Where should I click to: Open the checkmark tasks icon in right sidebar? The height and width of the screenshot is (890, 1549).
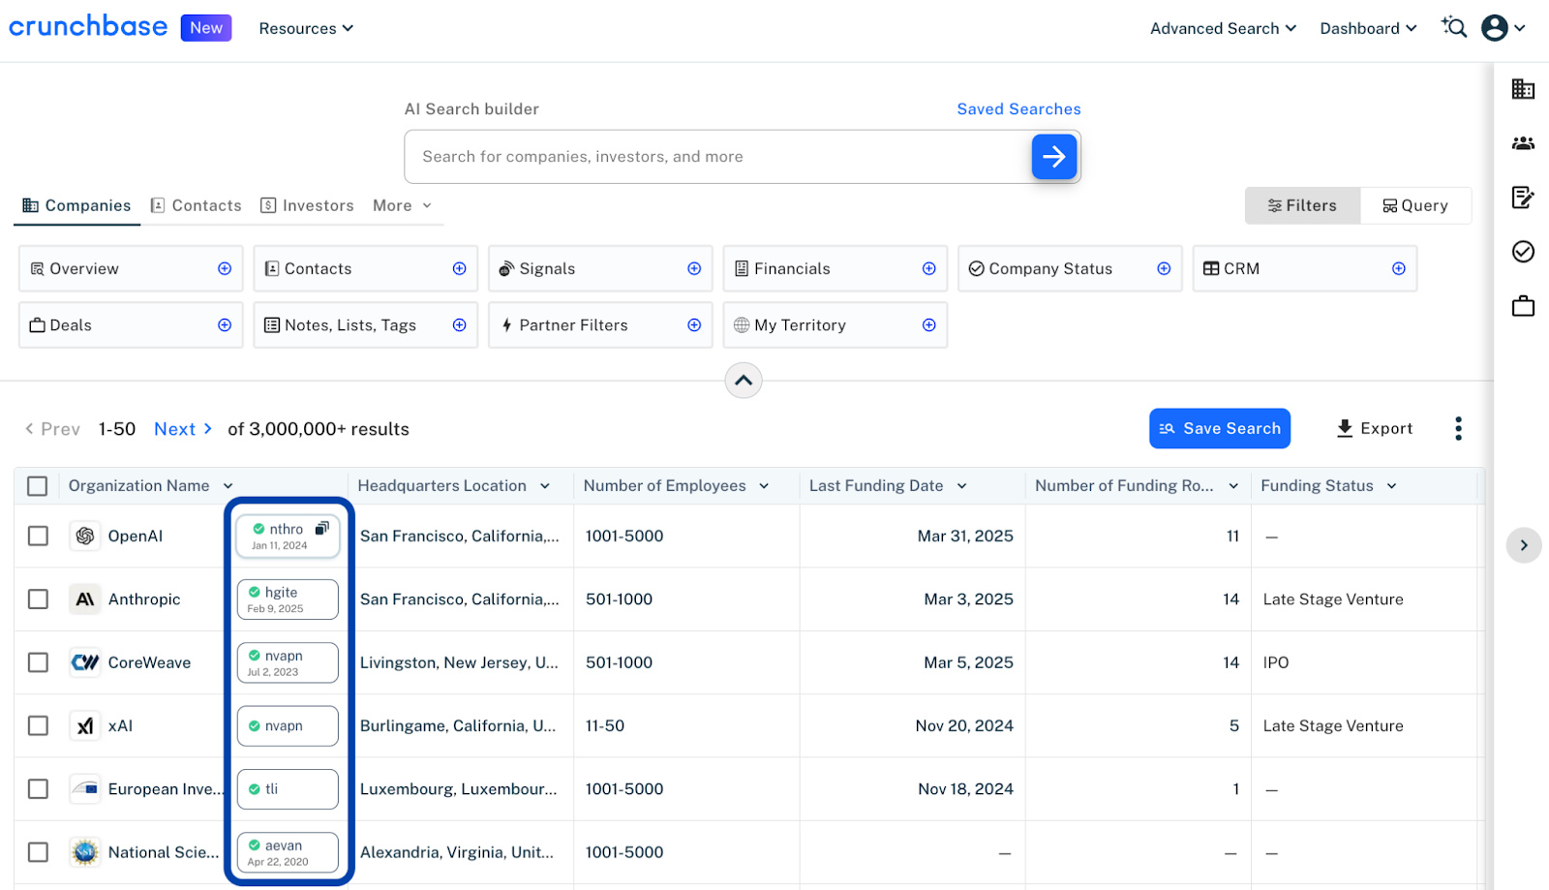coord(1523,252)
